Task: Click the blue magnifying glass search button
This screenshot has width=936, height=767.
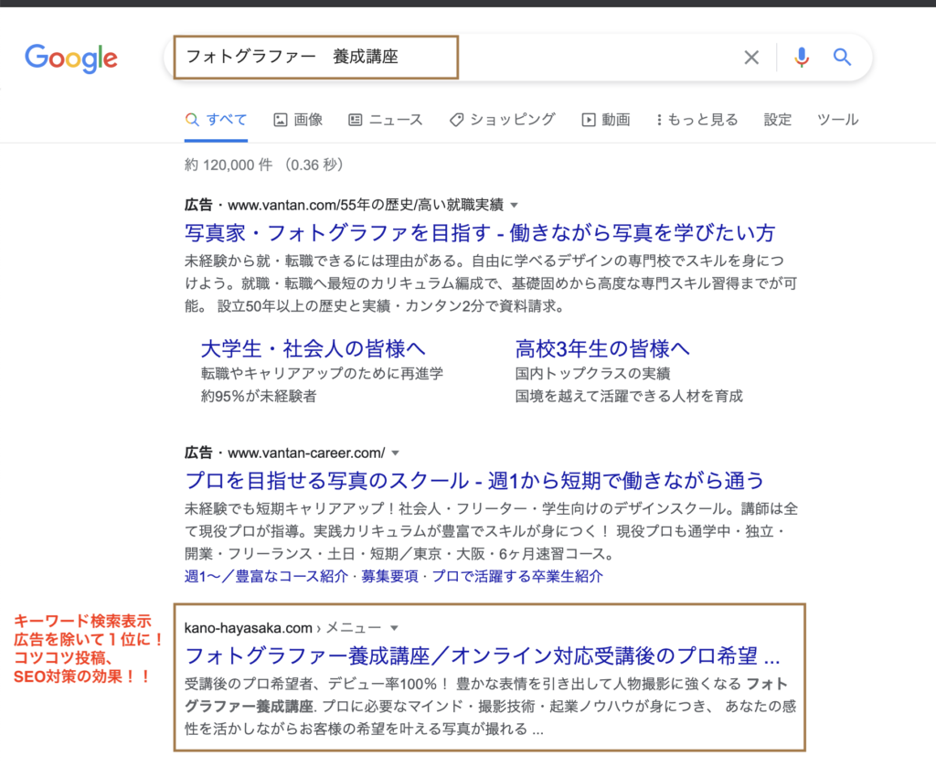Action: [x=842, y=58]
